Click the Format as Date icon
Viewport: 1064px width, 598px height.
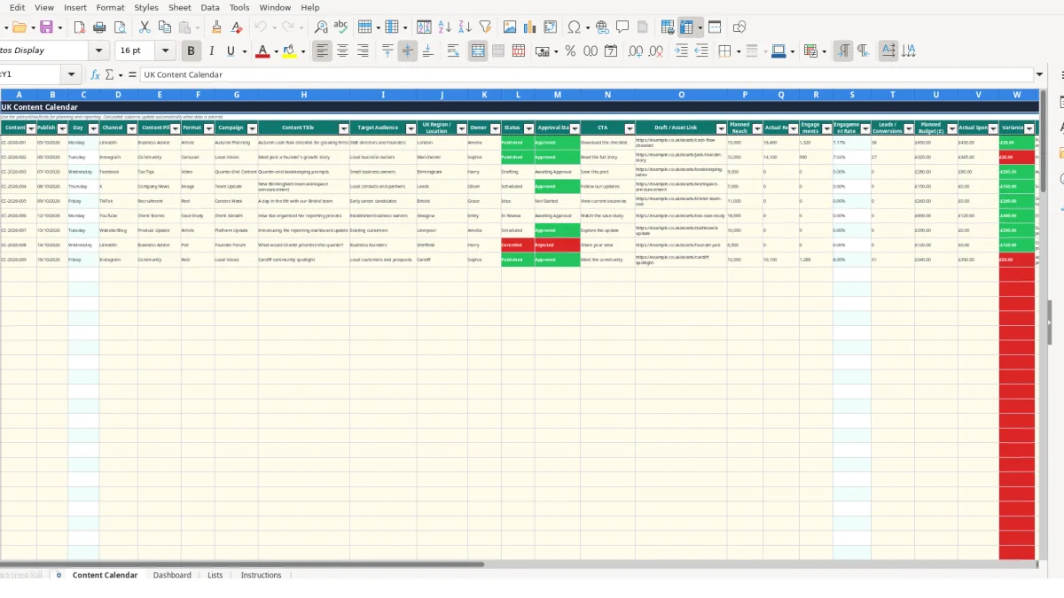[x=610, y=51]
